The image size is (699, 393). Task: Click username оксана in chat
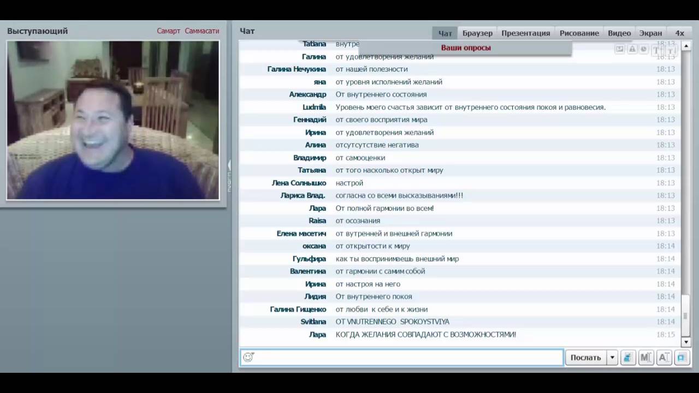click(x=314, y=246)
